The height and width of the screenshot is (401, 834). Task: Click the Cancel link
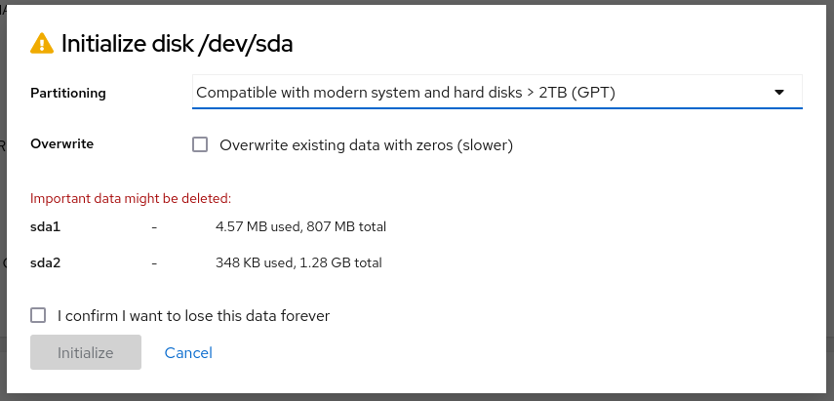pyautogui.click(x=188, y=352)
